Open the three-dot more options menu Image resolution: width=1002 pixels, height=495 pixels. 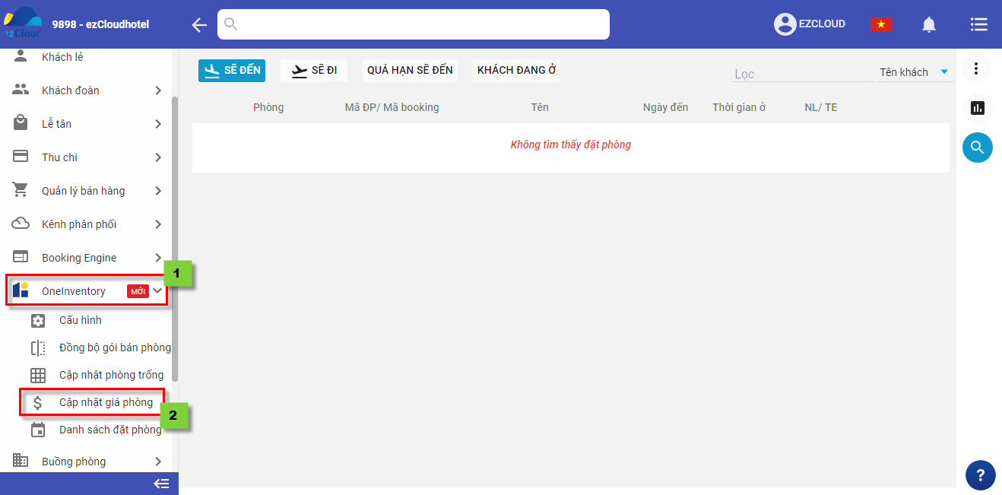pos(977,69)
